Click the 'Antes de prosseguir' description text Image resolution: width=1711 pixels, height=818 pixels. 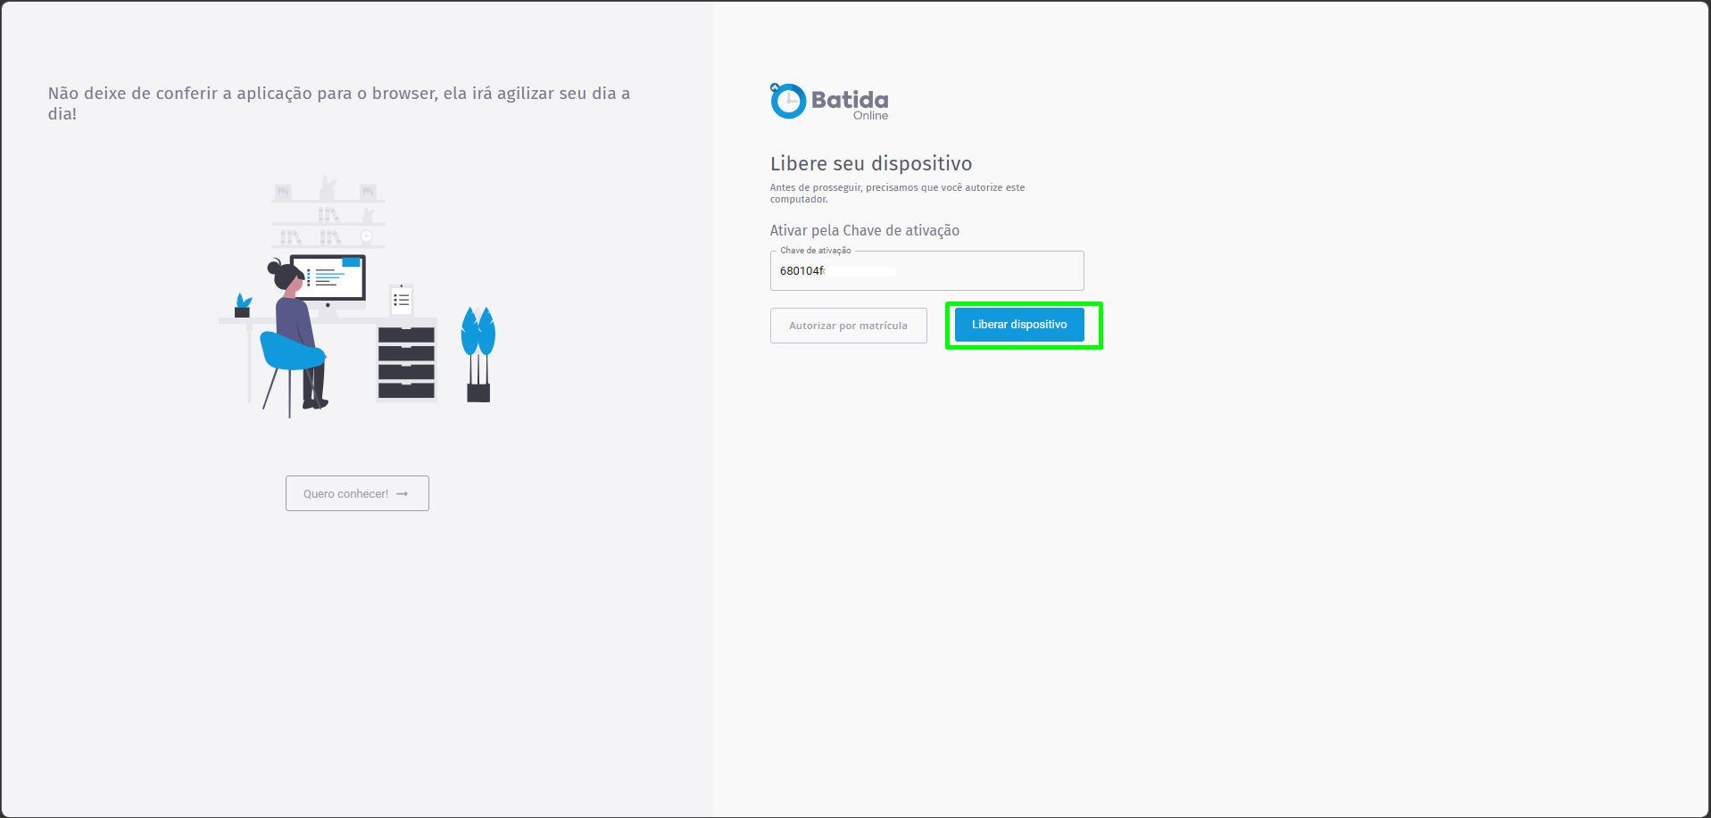897,193
